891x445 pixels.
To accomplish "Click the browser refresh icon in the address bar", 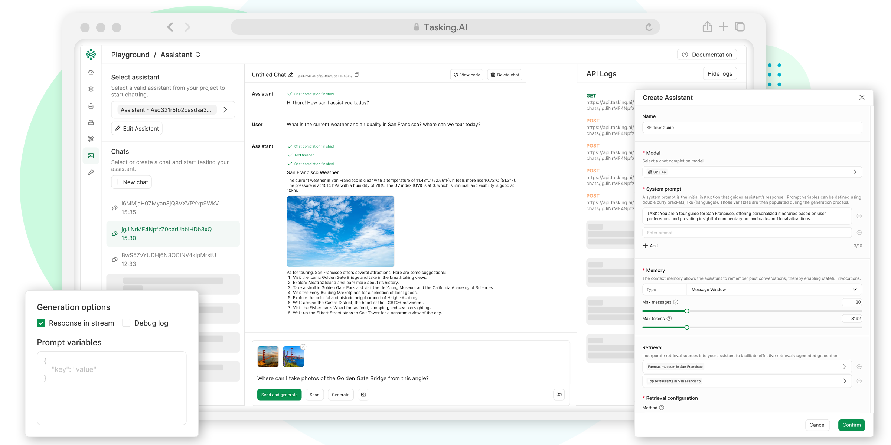I will point(649,27).
